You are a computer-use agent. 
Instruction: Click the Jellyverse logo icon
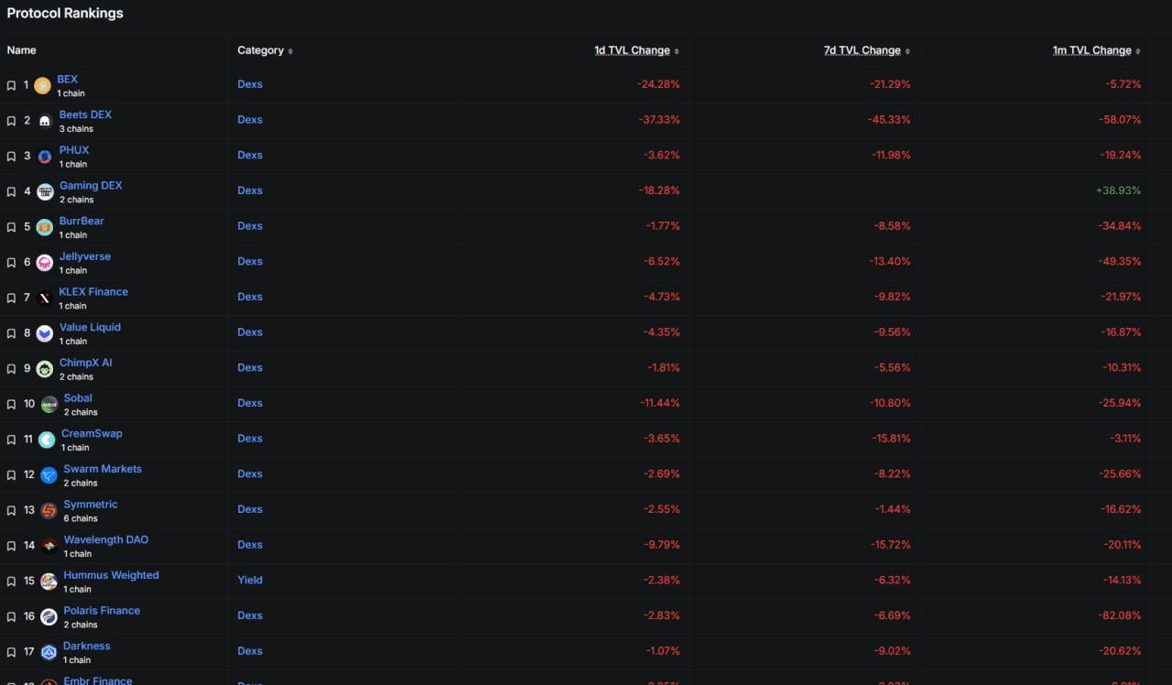point(45,263)
